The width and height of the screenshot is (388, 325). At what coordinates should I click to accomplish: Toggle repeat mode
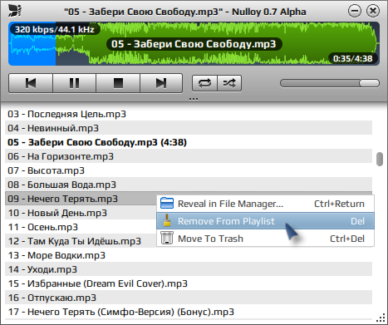(x=204, y=83)
